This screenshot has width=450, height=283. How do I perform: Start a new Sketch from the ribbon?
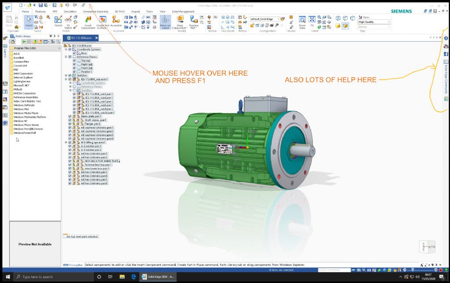(58, 21)
